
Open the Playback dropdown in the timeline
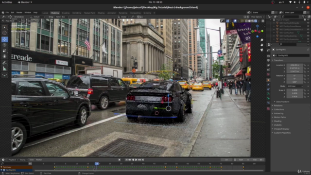click(x=13, y=160)
